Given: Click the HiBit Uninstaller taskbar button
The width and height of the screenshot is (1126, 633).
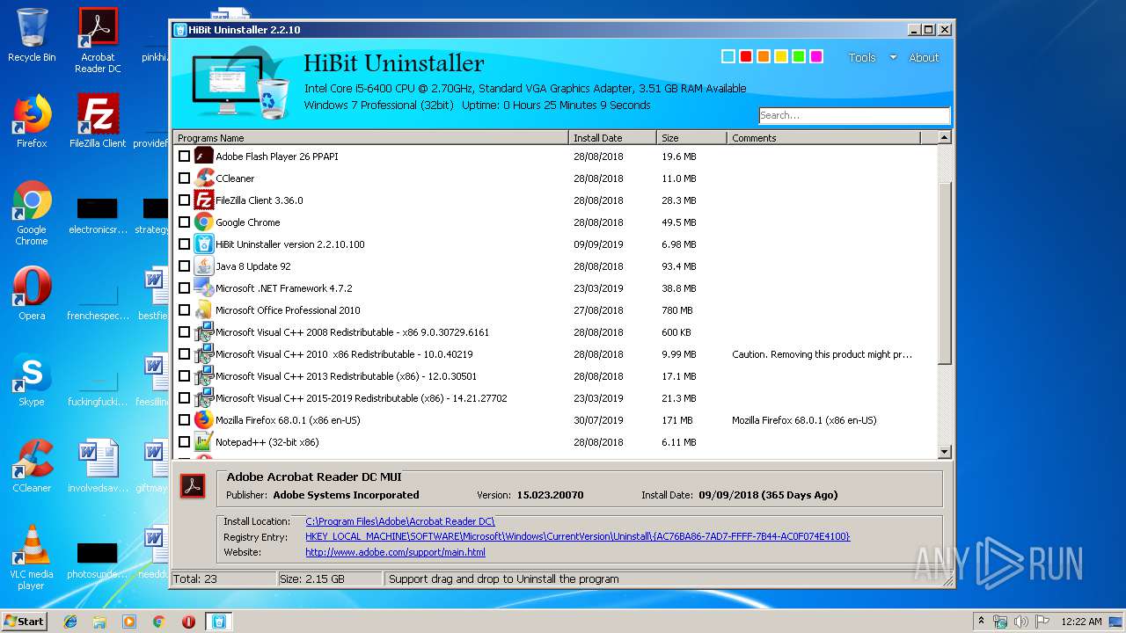Looking at the screenshot, I should (x=218, y=622).
